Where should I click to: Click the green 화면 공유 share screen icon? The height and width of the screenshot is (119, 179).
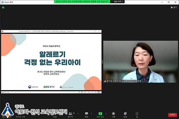coord(100,113)
